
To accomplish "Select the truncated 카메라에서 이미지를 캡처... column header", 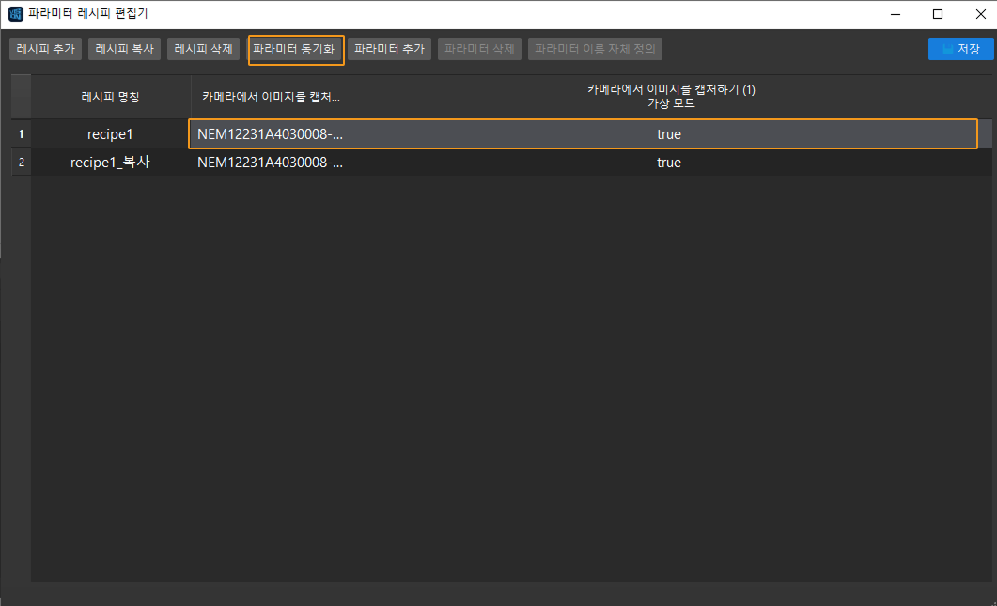I will 271,97.
